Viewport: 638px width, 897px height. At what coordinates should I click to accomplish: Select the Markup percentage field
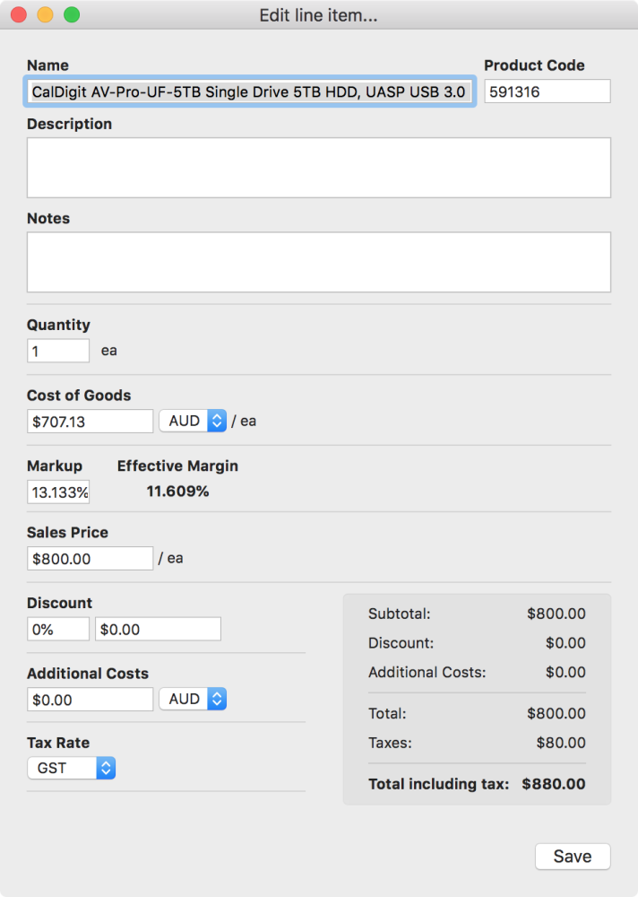pyautogui.click(x=57, y=492)
